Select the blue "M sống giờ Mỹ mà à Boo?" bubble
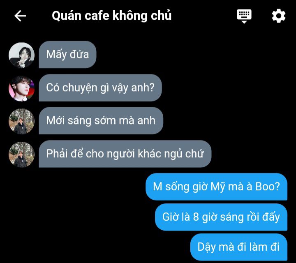This screenshot has width=296, height=263. point(216,187)
